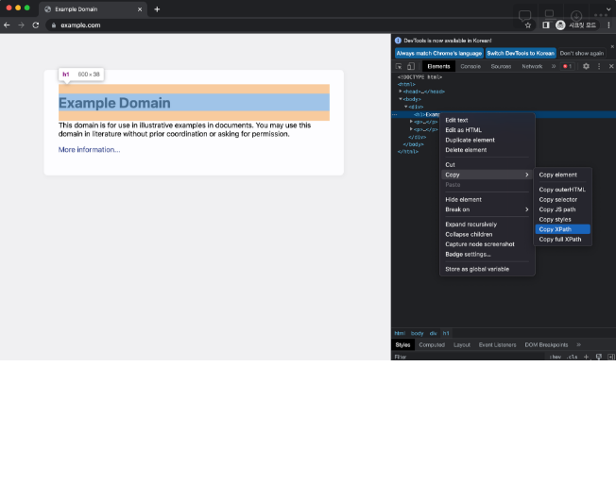Viewport: 616px width, 483px height.
Task: Click the styles Filter input
Action: (470, 357)
